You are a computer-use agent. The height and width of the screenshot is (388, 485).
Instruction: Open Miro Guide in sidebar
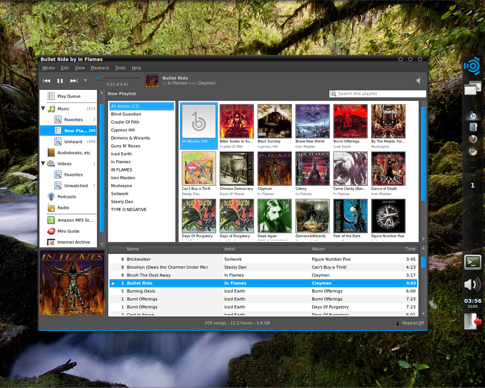tap(68, 231)
